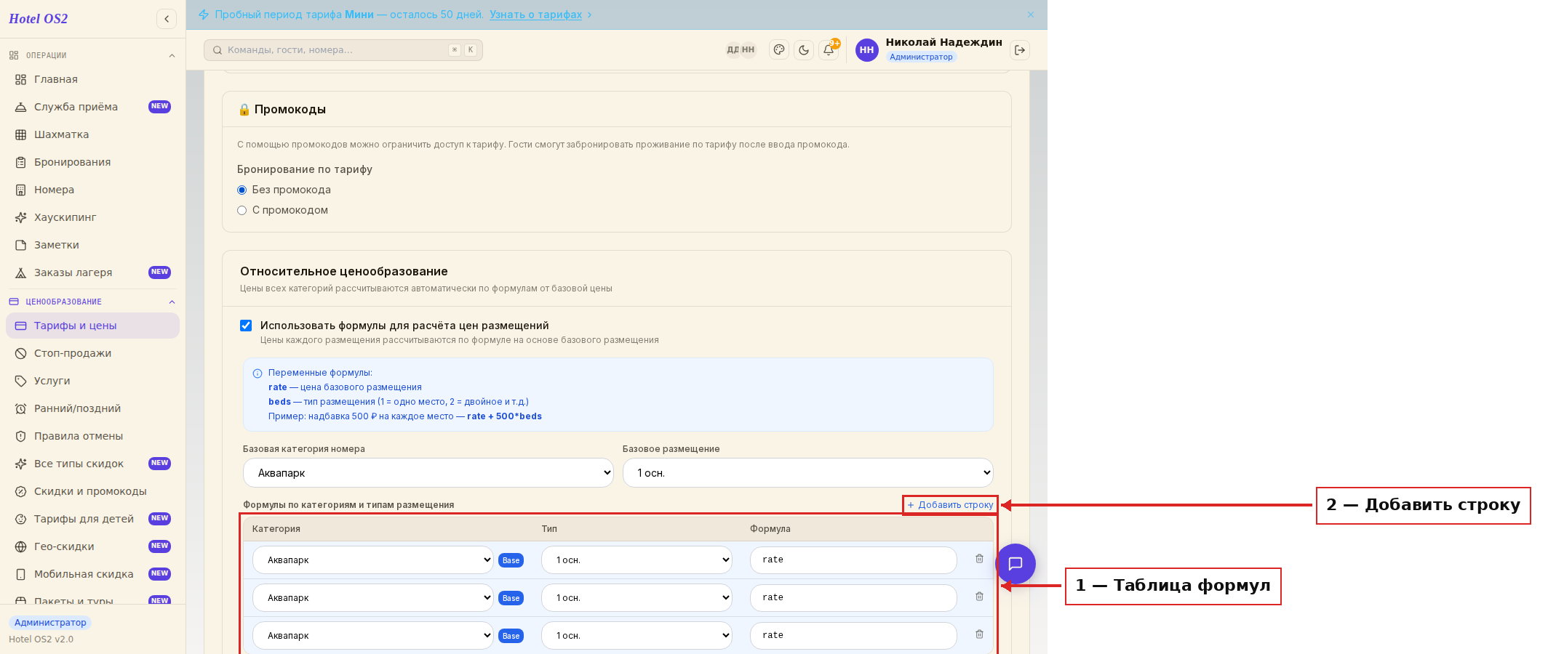The height and width of the screenshot is (654, 1548).
Task: Open the color theme palette icon
Action: [779, 50]
